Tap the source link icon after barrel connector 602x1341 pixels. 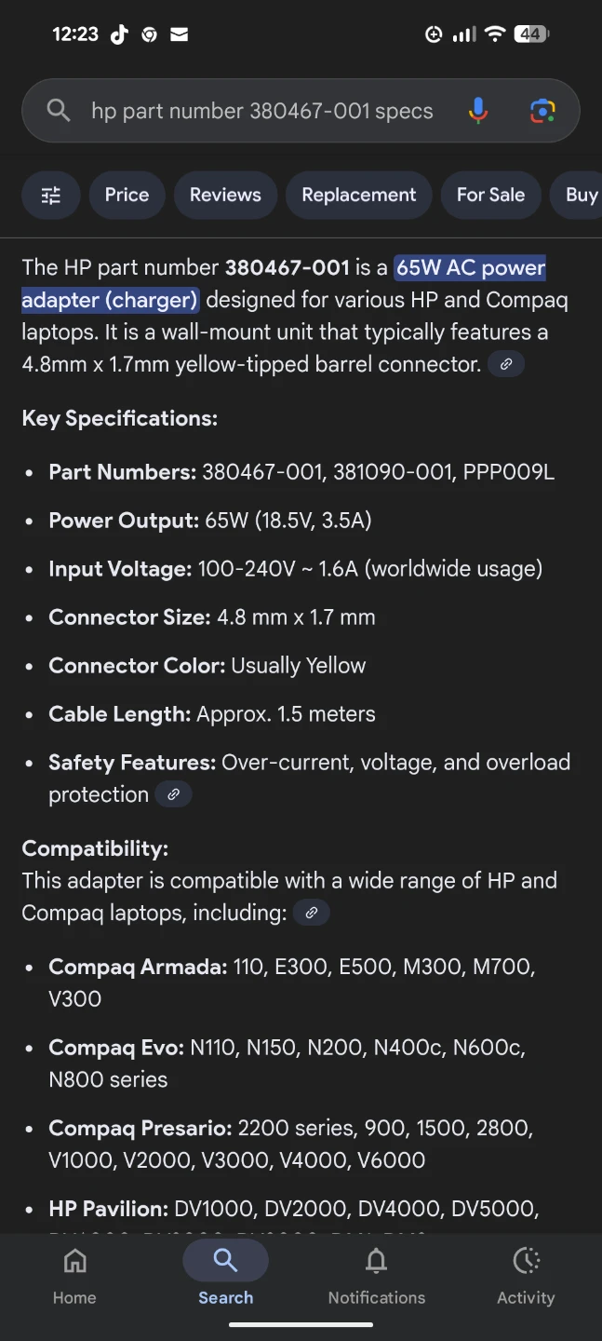506,364
